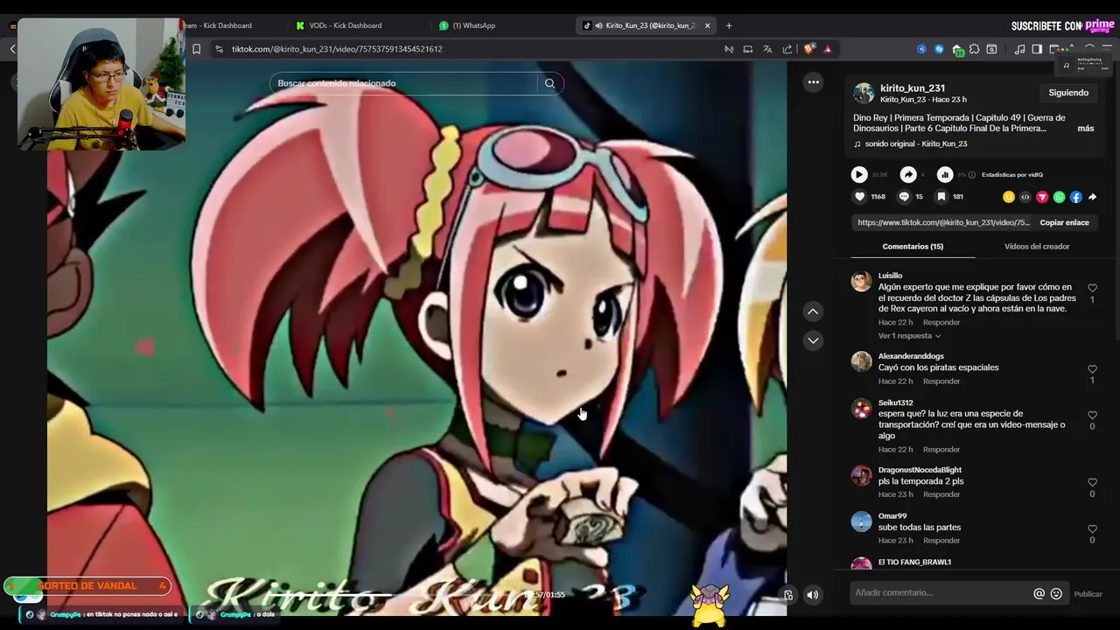The height and width of the screenshot is (630, 1120).
Task: Bookmark page with address bar bookmark icon
Action: point(196,49)
